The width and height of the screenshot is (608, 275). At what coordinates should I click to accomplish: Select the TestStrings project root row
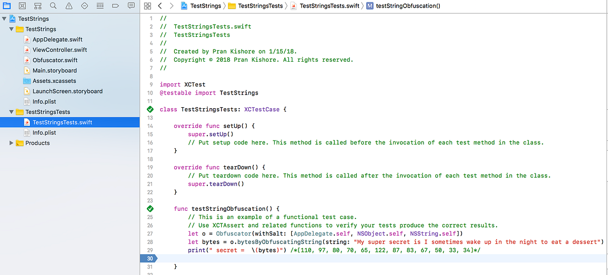69,19
